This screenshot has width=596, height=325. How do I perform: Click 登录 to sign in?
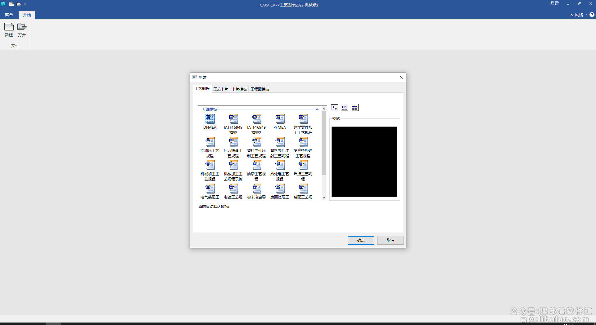[x=555, y=3]
